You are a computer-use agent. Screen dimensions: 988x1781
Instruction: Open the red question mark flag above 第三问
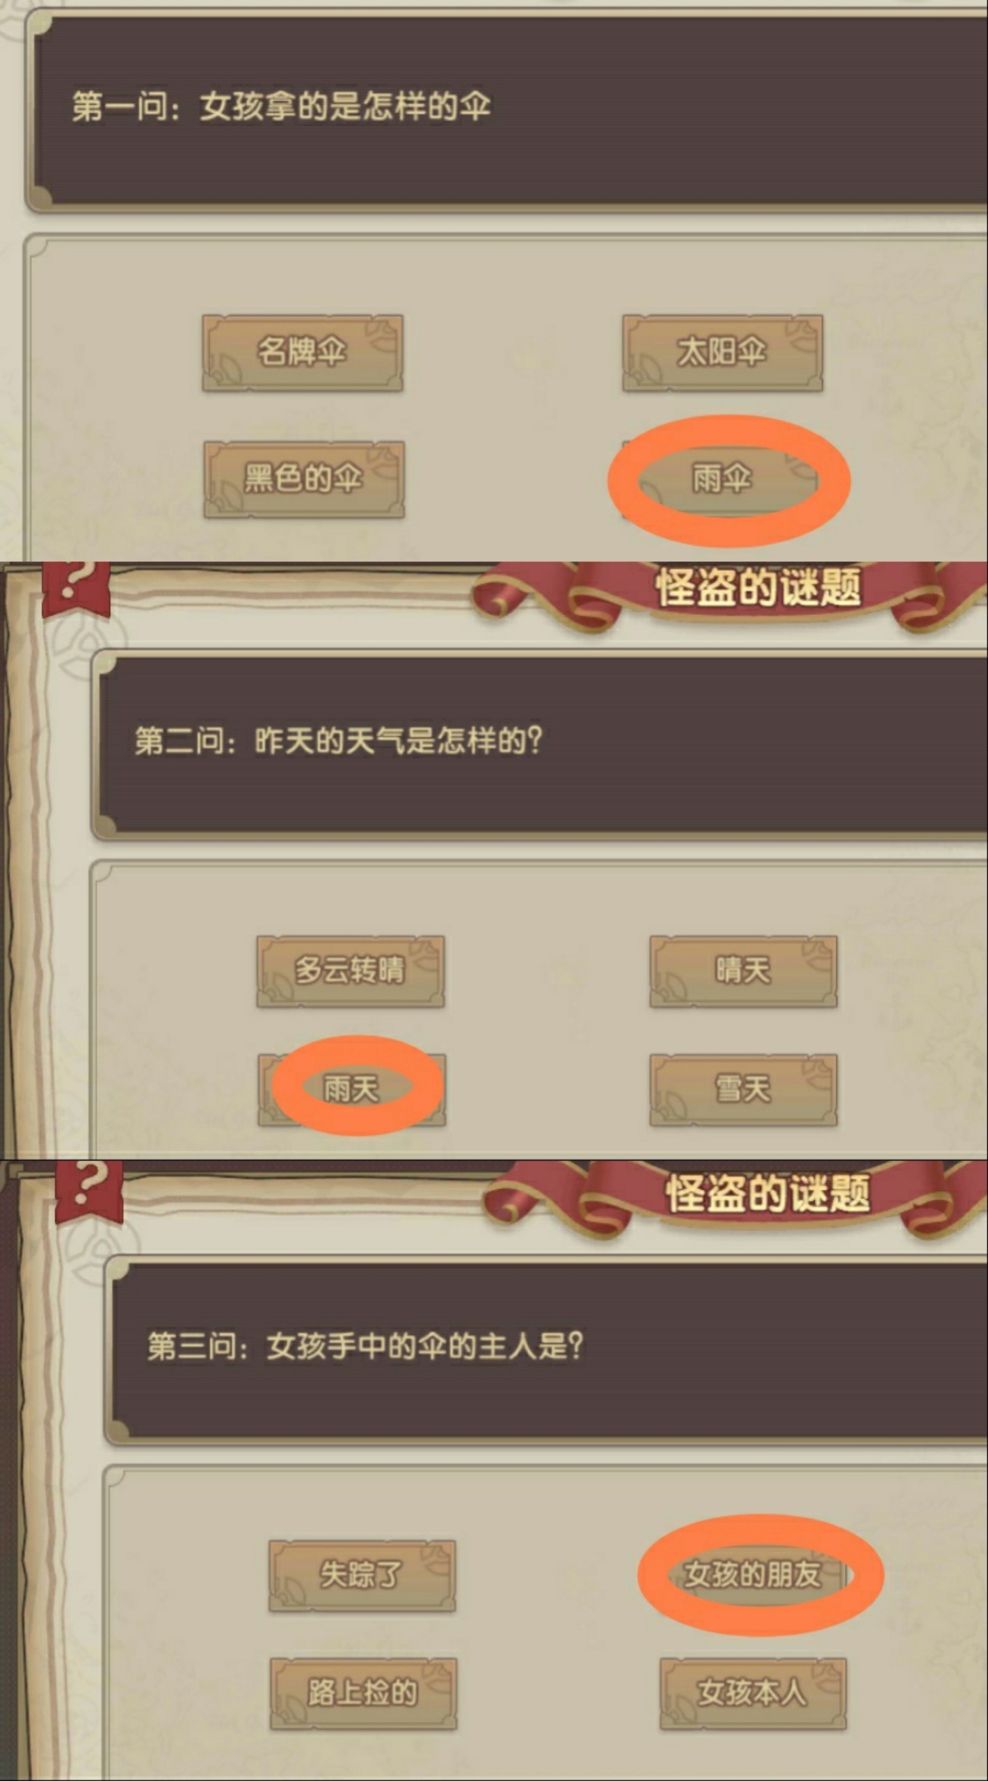pos(89,1192)
